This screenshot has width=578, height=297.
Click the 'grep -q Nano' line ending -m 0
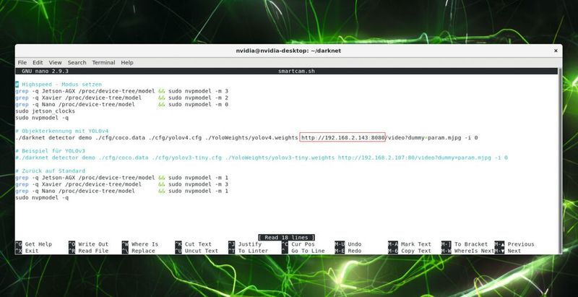click(x=122, y=104)
